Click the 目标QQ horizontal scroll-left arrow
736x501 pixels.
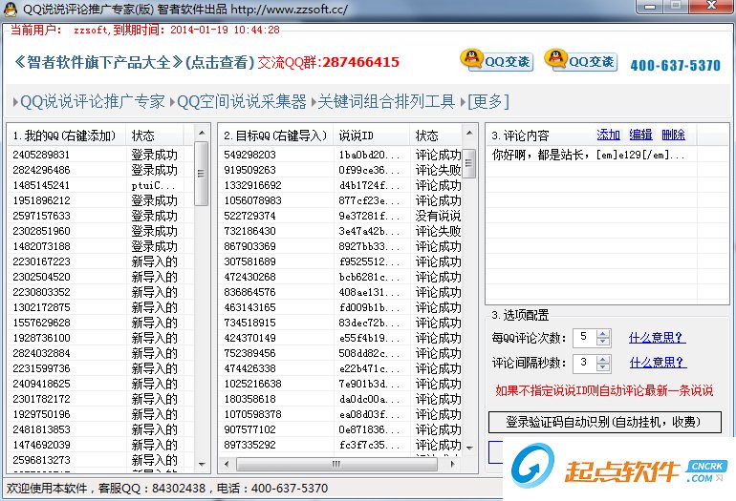227,464
